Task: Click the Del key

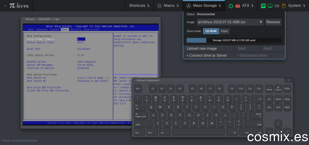Action: click(x=269, y=107)
